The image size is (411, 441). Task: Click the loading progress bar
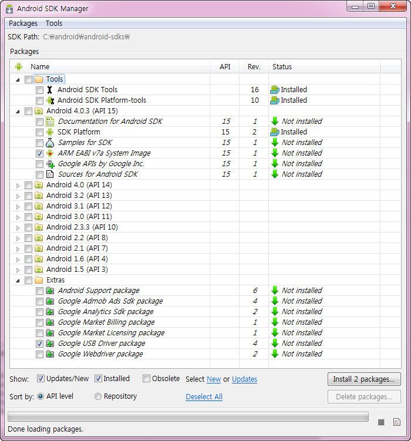point(188,416)
